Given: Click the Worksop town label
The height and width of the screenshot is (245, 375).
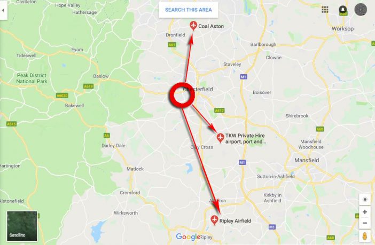Looking at the screenshot, I should [342, 29].
